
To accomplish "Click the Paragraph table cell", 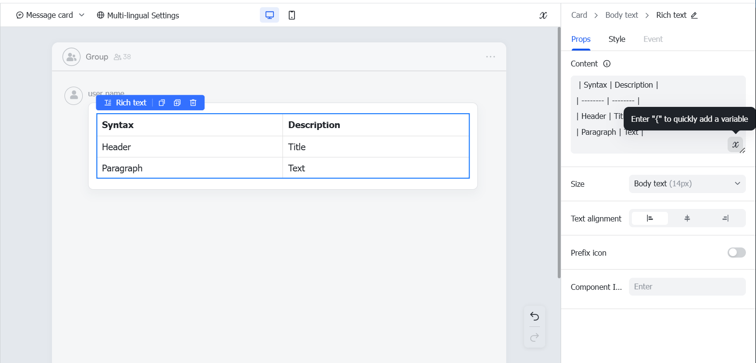I will (190, 168).
